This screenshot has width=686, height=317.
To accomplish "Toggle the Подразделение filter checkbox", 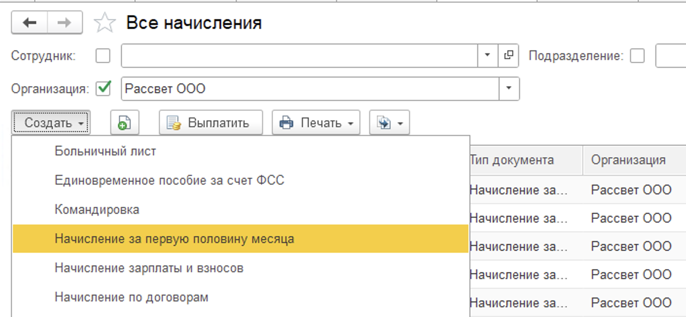I will [637, 56].
